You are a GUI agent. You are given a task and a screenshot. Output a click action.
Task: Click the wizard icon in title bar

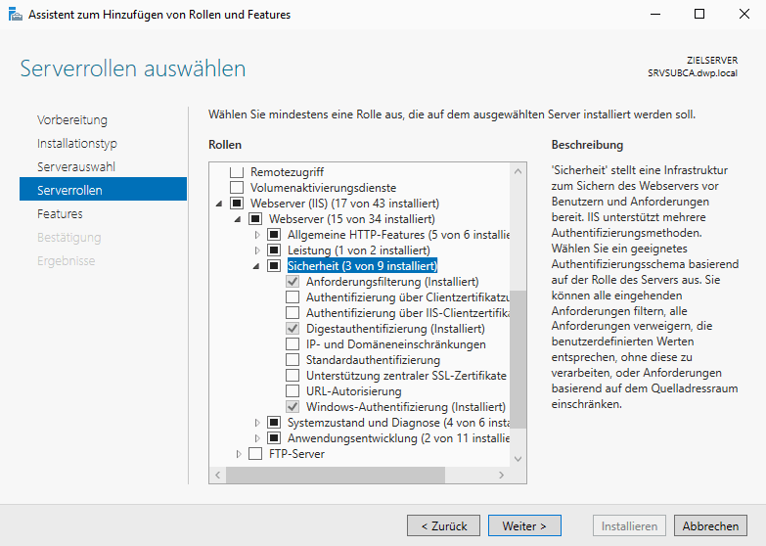click(14, 15)
